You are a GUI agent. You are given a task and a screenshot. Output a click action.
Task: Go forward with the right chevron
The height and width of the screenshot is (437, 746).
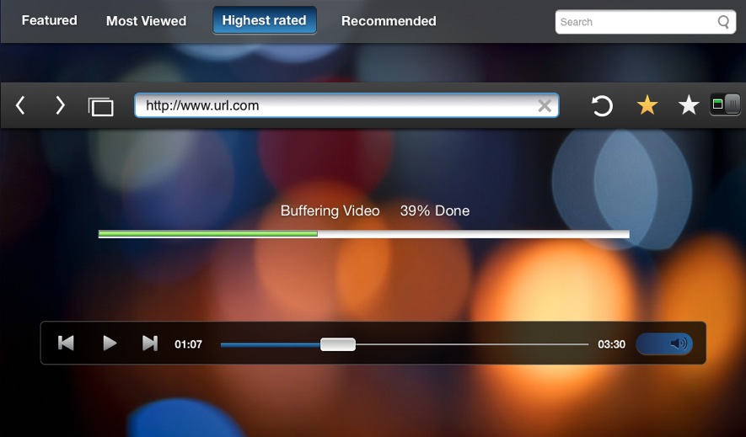coord(60,105)
